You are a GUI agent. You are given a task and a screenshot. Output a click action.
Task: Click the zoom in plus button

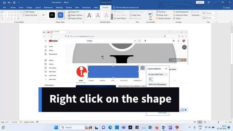tap(226, 122)
